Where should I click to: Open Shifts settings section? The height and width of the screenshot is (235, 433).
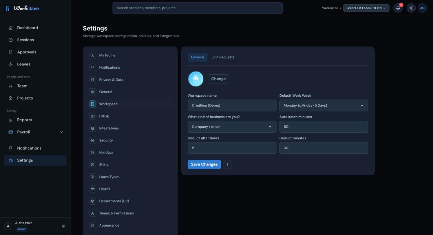(130, 165)
